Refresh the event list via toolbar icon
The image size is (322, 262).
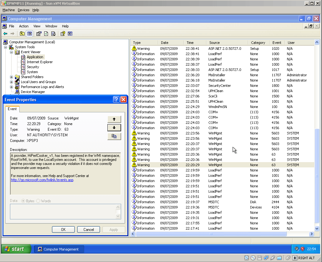click(x=46, y=34)
